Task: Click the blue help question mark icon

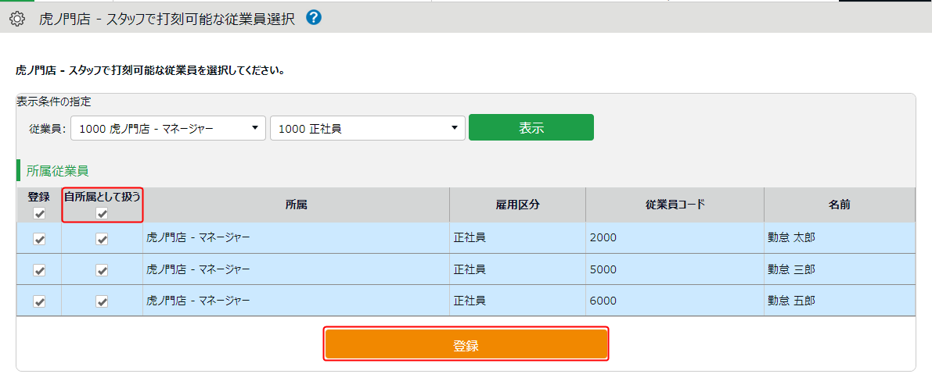Action: pyautogui.click(x=314, y=18)
